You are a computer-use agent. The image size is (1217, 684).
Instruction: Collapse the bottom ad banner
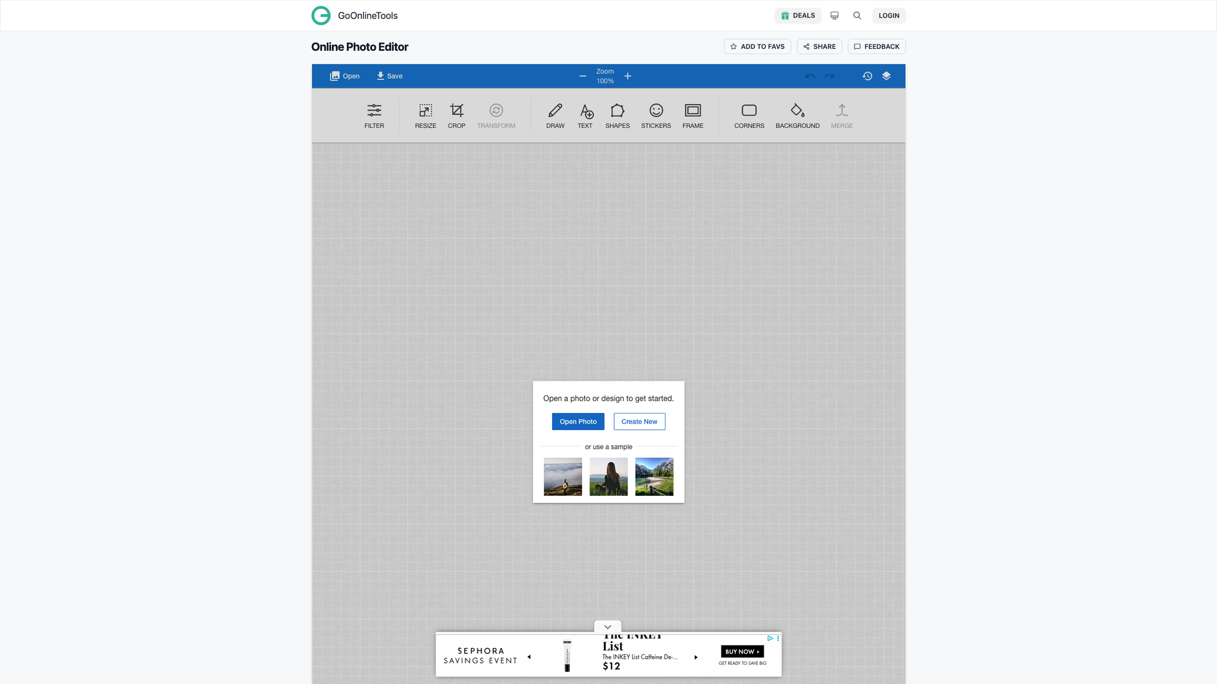pos(607,626)
